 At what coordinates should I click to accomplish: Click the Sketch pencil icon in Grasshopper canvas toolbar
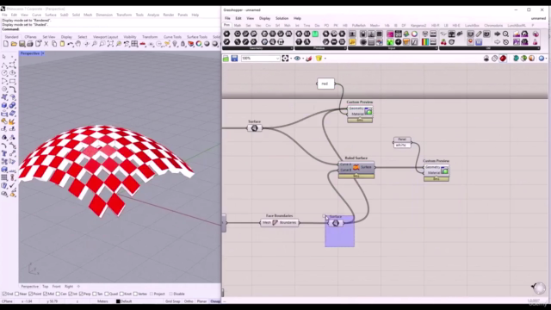tap(308, 59)
